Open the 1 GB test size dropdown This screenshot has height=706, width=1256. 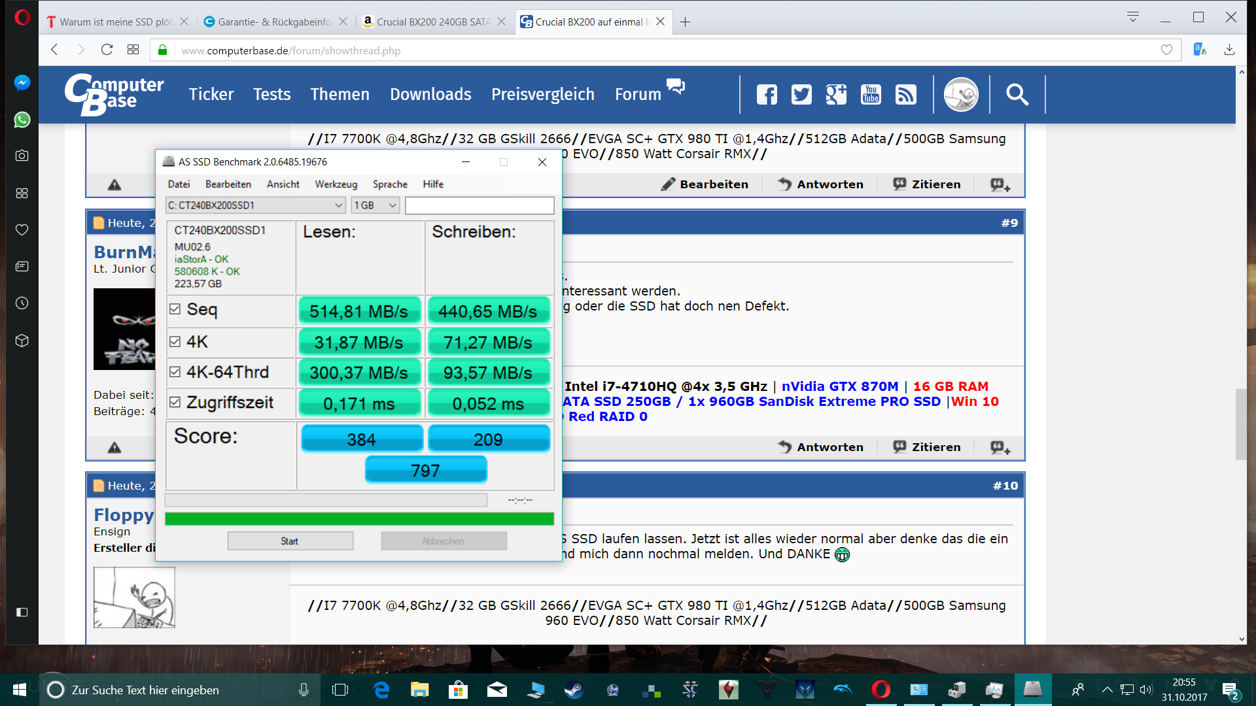tap(375, 205)
